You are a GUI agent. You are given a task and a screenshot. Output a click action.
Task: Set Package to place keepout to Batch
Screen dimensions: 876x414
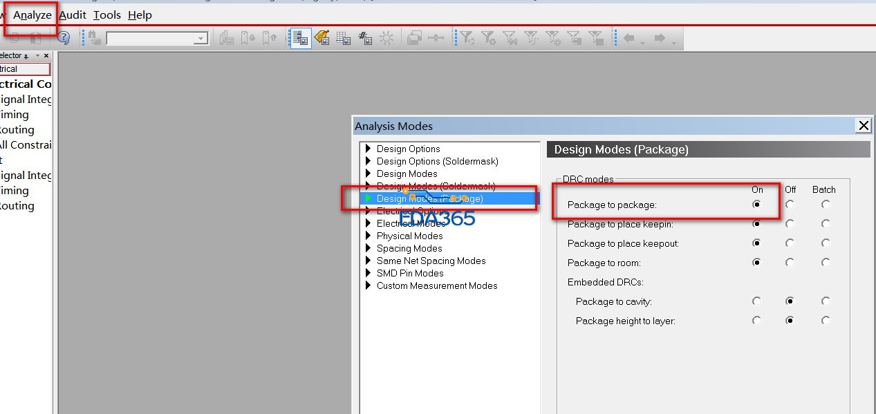point(826,243)
